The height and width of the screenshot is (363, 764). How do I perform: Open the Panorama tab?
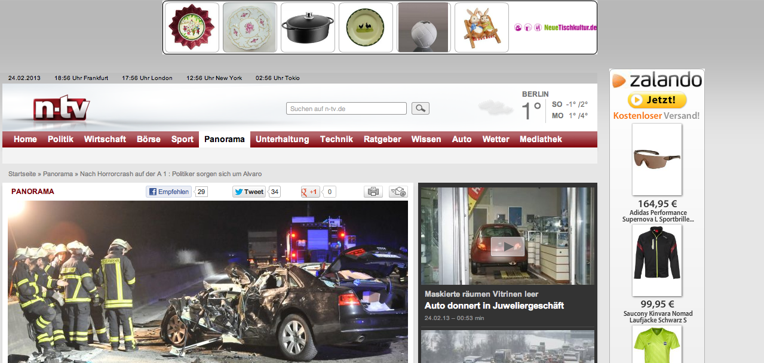(x=224, y=139)
